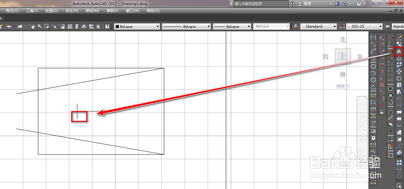
Task: Open the 修改(M) menu
Action: 92,11
